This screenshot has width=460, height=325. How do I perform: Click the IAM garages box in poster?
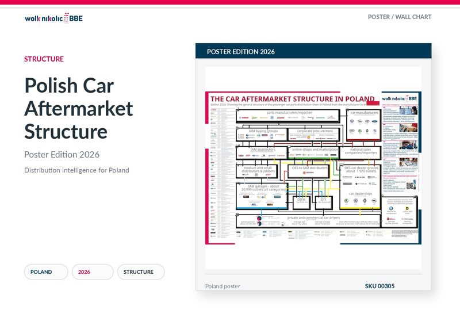pos(262,196)
